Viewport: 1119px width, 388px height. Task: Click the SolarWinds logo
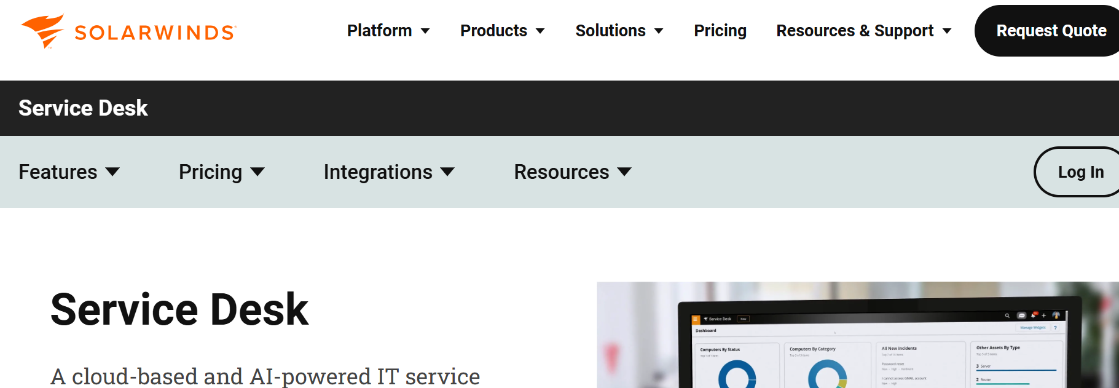coord(128,31)
